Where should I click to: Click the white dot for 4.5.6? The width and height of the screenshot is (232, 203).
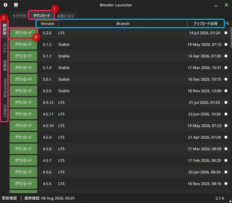coord(226,172)
